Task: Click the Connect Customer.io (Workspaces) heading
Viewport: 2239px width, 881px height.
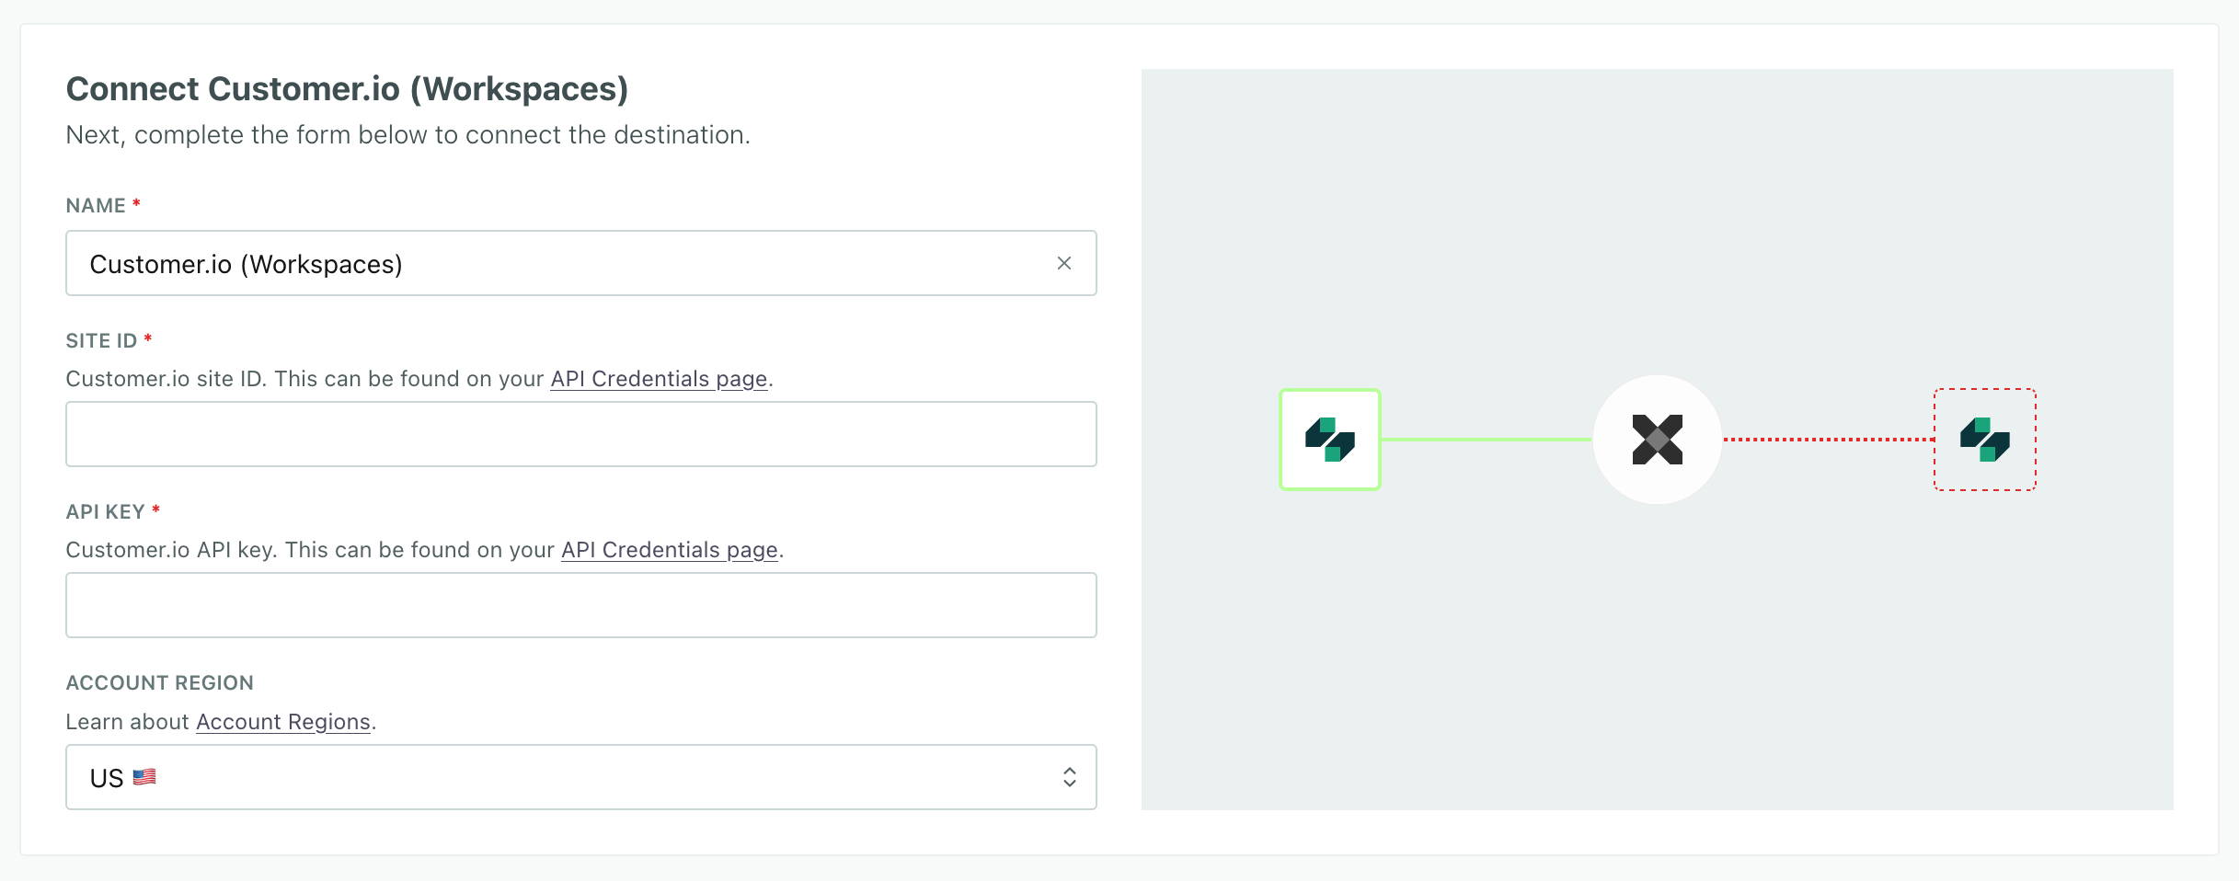Action: coord(347,88)
